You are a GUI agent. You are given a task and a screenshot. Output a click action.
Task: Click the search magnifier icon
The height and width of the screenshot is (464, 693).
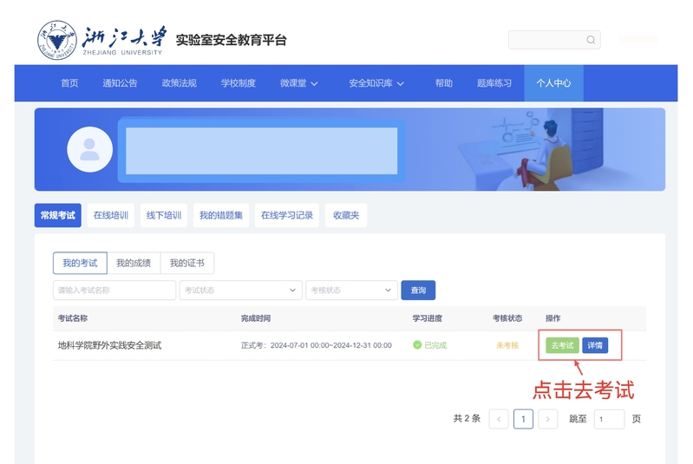[591, 40]
